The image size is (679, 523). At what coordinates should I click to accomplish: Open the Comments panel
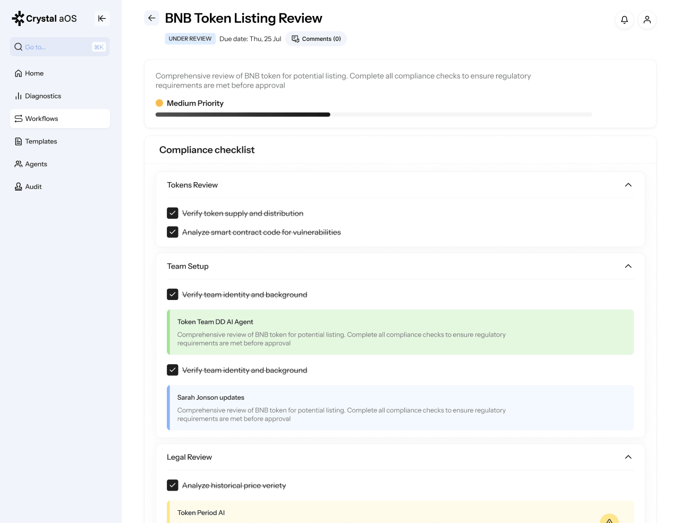[316, 38]
